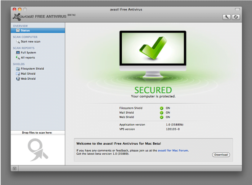Viewport: 252px width, 185px height.
Task: Click the magnifier icon beside Start new scan
Action: tap(18, 41)
